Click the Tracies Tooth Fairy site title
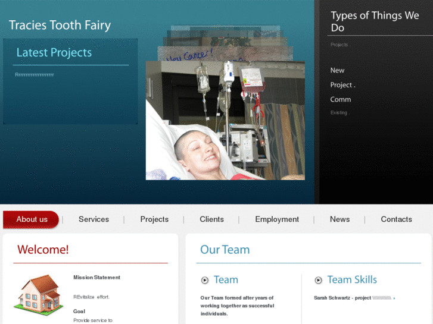Image resolution: width=433 pixels, height=324 pixels. tap(60, 25)
